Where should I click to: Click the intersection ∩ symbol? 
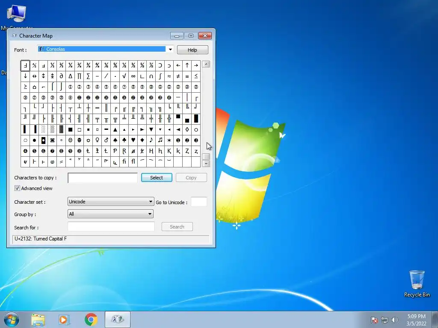[x=151, y=76]
